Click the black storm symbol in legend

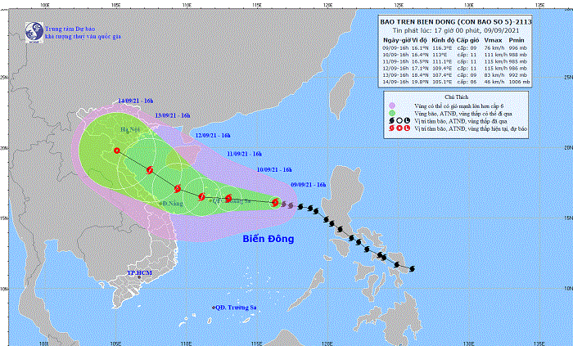click(393, 120)
